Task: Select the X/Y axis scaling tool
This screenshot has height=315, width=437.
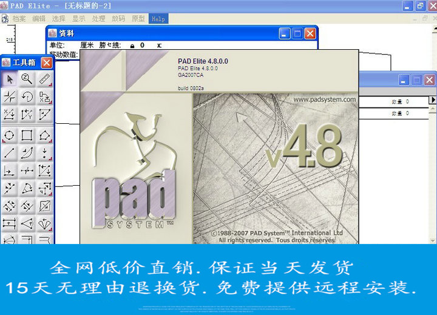Action: [x=27, y=114]
